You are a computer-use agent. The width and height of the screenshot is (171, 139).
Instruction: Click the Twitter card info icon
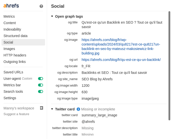78,109
